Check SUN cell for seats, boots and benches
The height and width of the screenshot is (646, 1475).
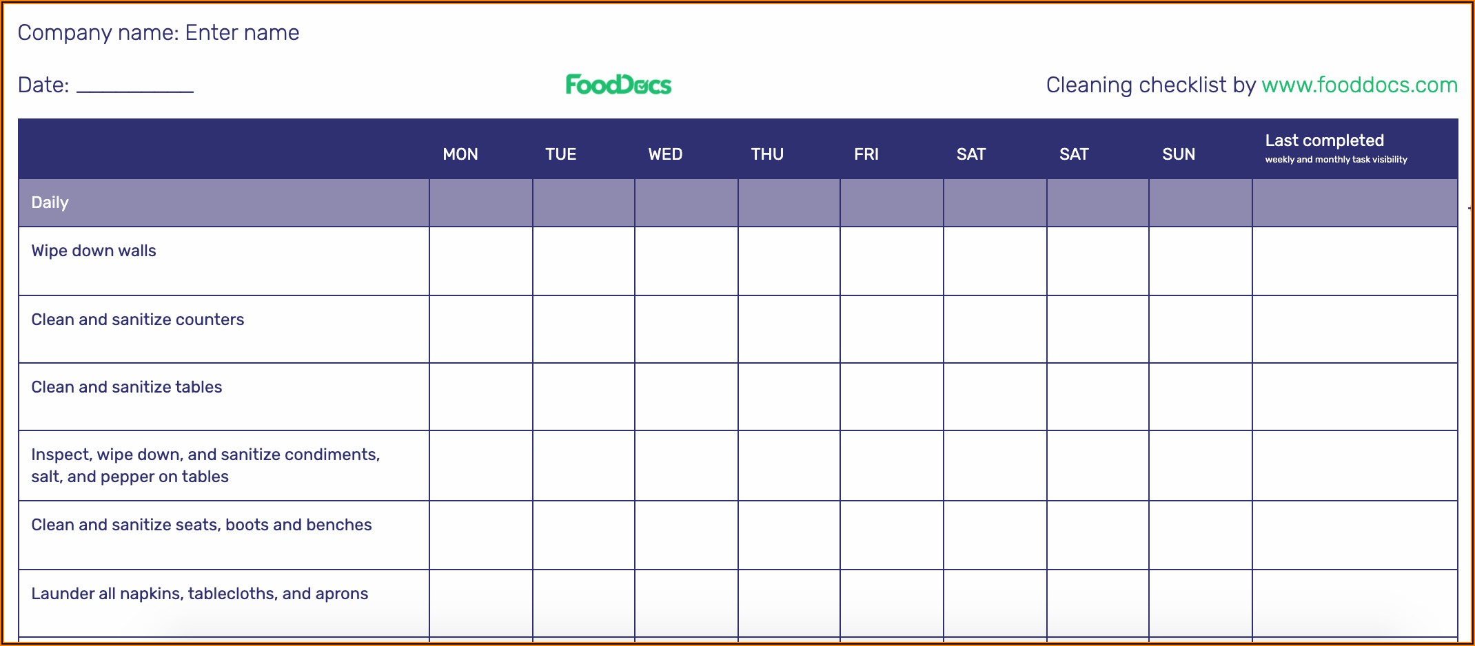click(x=1200, y=535)
